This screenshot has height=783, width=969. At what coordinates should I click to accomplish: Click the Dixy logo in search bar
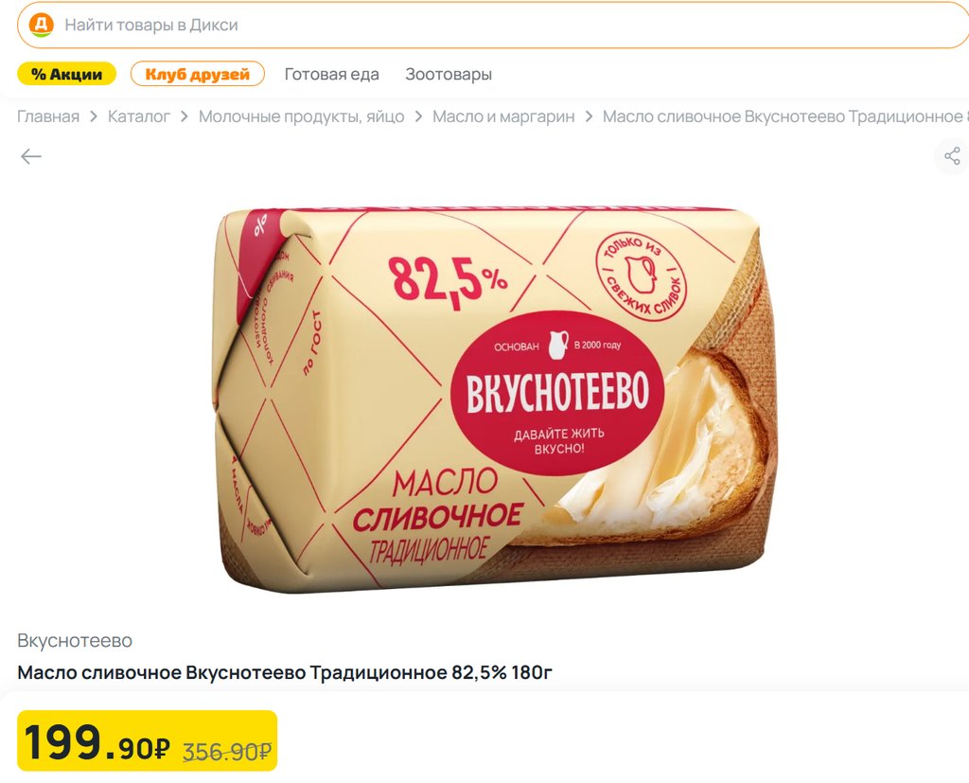coord(41,25)
